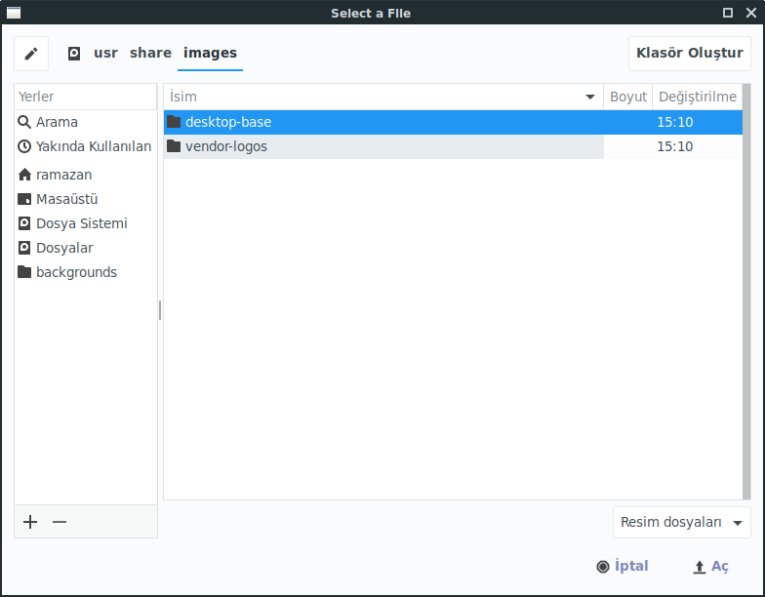Image resolution: width=765 pixels, height=597 pixels.
Task: Open the share path segment
Action: [x=150, y=53]
